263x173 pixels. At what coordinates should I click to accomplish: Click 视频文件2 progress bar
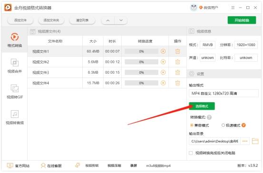click(141, 62)
